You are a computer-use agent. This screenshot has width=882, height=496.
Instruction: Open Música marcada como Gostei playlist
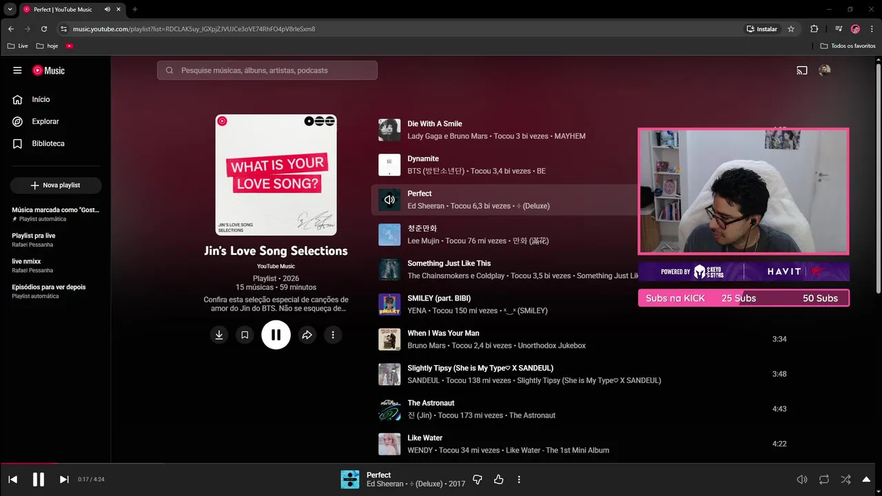point(56,214)
